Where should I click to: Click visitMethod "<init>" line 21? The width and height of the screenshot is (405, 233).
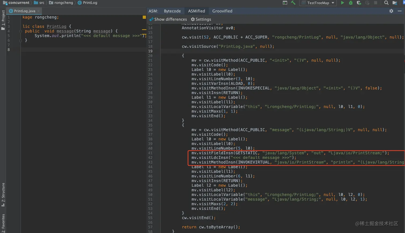[x=266, y=60]
